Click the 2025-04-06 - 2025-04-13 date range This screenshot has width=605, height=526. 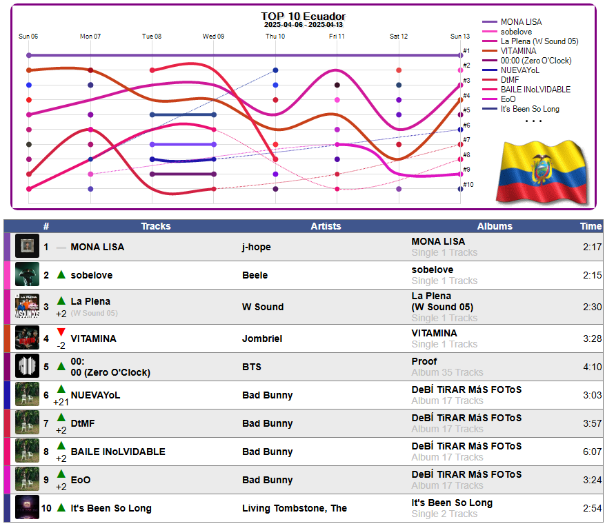point(304,25)
